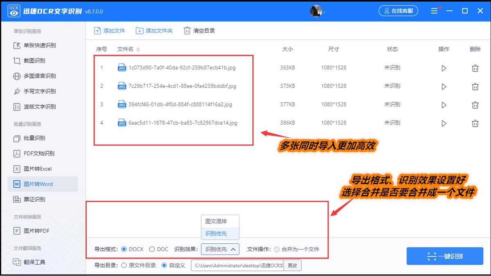
Task: Click the 一键识别 recognize button
Action: (x=445, y=256)
